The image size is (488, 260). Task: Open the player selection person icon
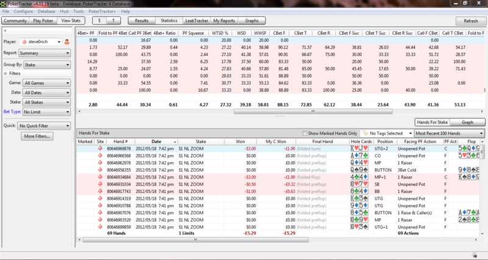point(66,42)
